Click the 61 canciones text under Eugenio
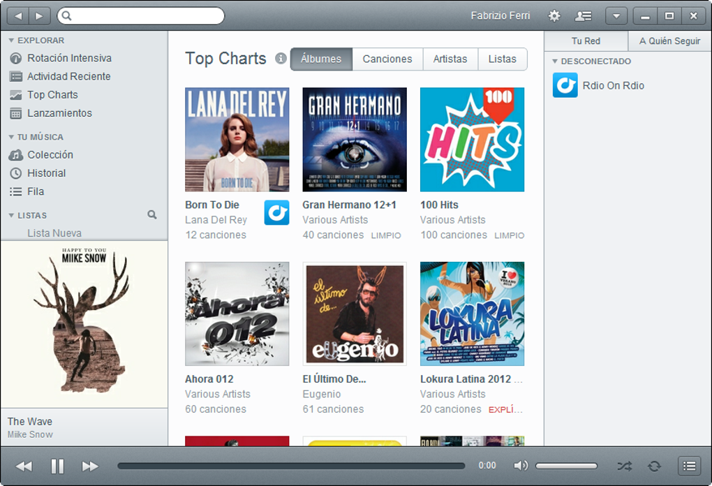Screen dimensions: 712x486 [333, 409]
